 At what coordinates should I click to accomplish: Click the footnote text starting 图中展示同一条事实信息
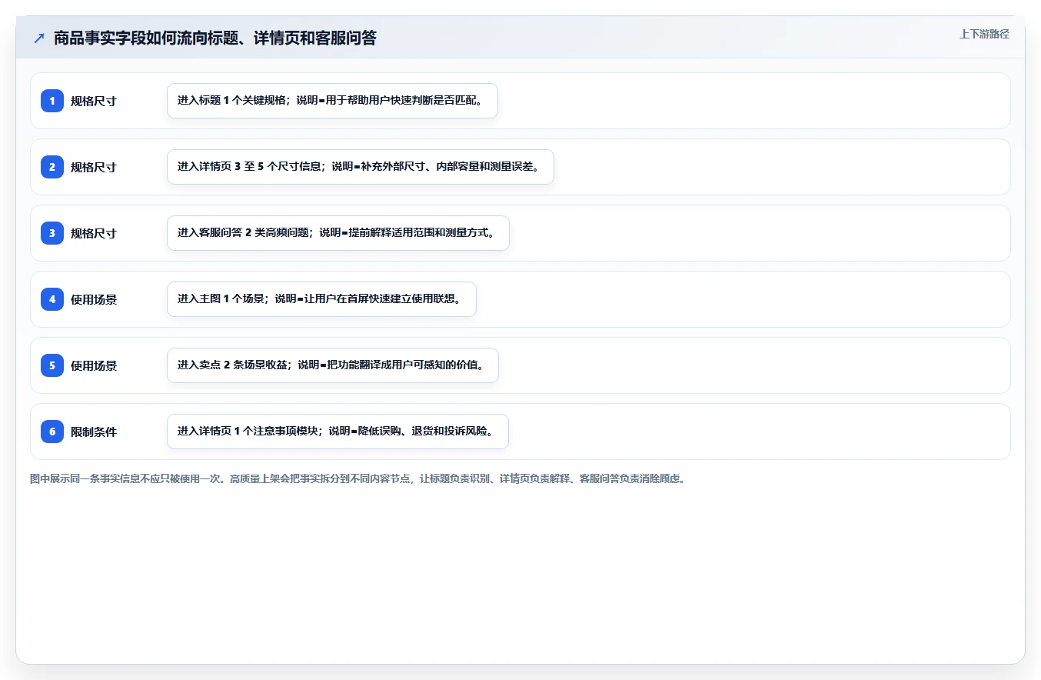(x=358, y=478)
